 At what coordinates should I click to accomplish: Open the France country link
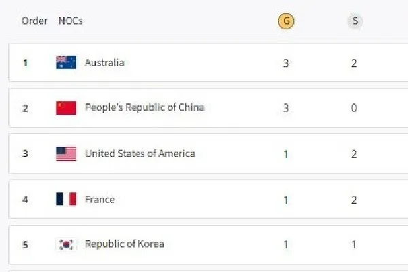pyautogui.click(x=100, y=199)
